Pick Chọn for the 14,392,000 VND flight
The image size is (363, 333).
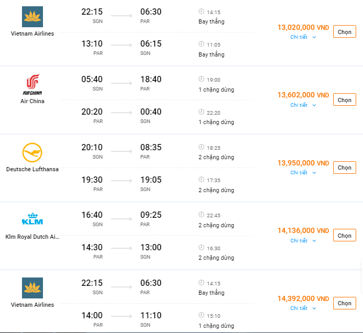[344, 303]
